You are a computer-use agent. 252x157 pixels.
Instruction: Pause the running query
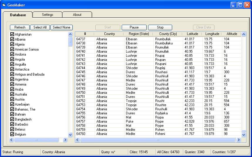pos(134,27)
